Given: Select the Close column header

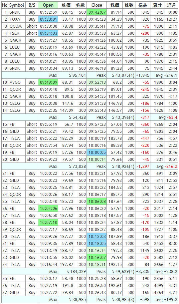Looking at the screenshot, I should click(x=96, y=5).
